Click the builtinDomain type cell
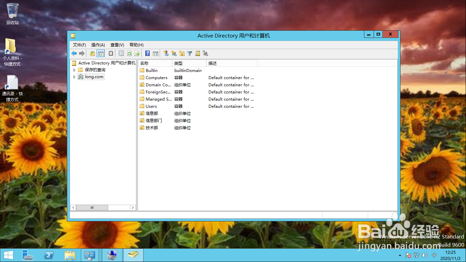Viewport: 466px width, 262px height. pos(188,71)
